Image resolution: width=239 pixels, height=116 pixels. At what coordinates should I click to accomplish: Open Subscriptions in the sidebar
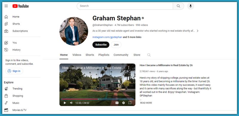point(20,31)
